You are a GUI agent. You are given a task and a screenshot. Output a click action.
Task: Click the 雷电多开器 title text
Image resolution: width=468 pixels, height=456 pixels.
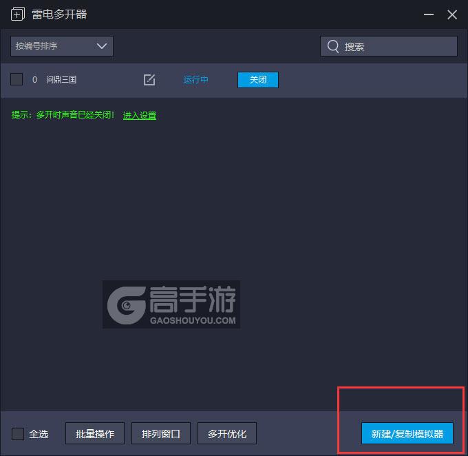59,14
